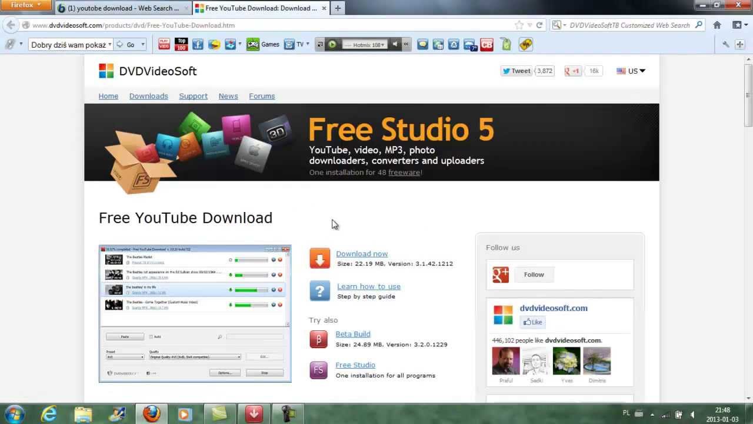This screenshot has width=753, height=424.
Task: Expand the TV toolbar dropdown arrow
Action: coord(308,44)
